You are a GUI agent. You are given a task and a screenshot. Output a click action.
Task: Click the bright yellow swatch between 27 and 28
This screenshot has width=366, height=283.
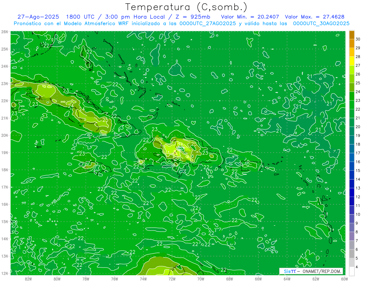coord(352,61)
